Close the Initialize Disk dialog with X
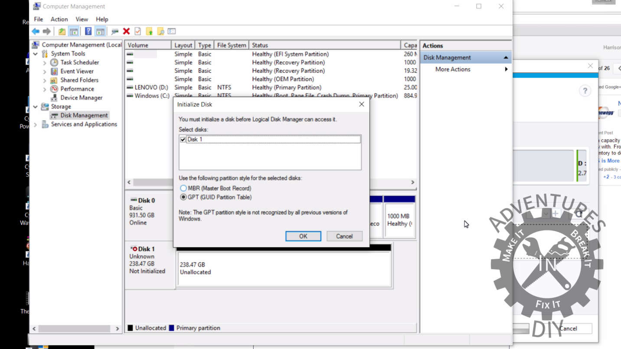Viewport: 621px width, 349px height. point(362,104)
